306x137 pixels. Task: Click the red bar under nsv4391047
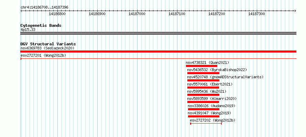pos(204,116)
